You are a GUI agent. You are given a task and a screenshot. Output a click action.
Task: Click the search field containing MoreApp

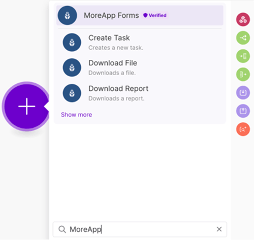(140, 229)
